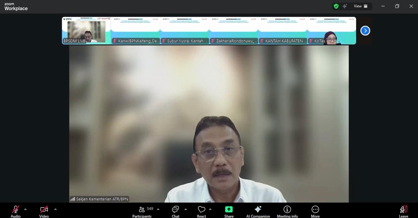Image resolution: width=418 pixels, height=218 pixels.
Task: Unmute microphone with the Audio button
Action: coord(15,210)
